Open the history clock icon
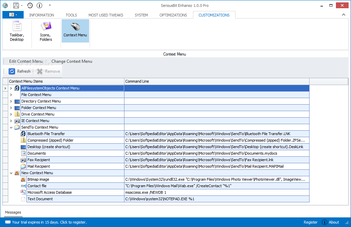 (x=30, y=5)
